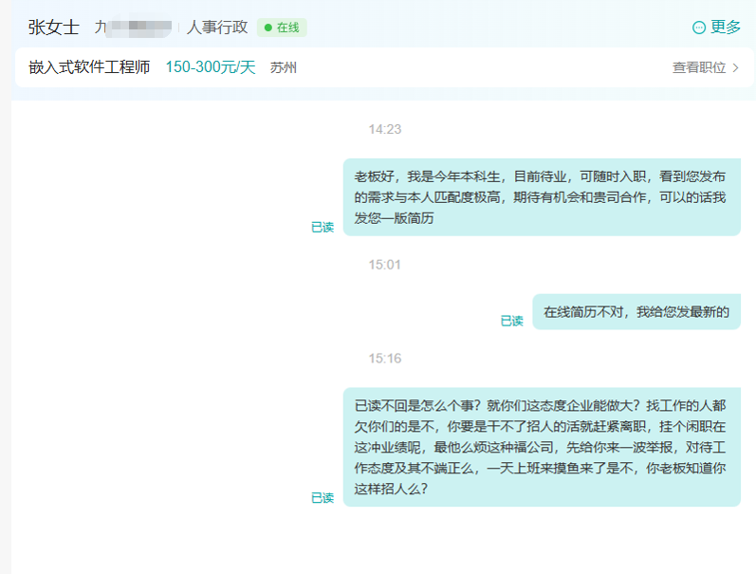
Task: Click 已读 status beside 在线简历不对 message
Action: [512, 321]
